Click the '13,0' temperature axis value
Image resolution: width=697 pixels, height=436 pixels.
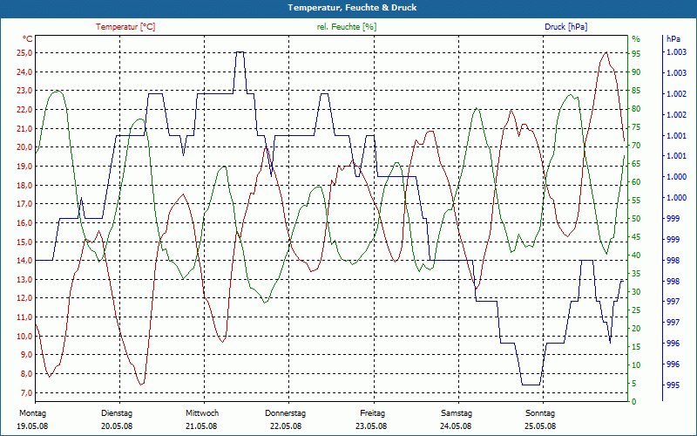point(24,279)
